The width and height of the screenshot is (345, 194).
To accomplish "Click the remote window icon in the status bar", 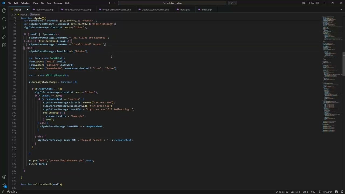I will click(3, 192).
